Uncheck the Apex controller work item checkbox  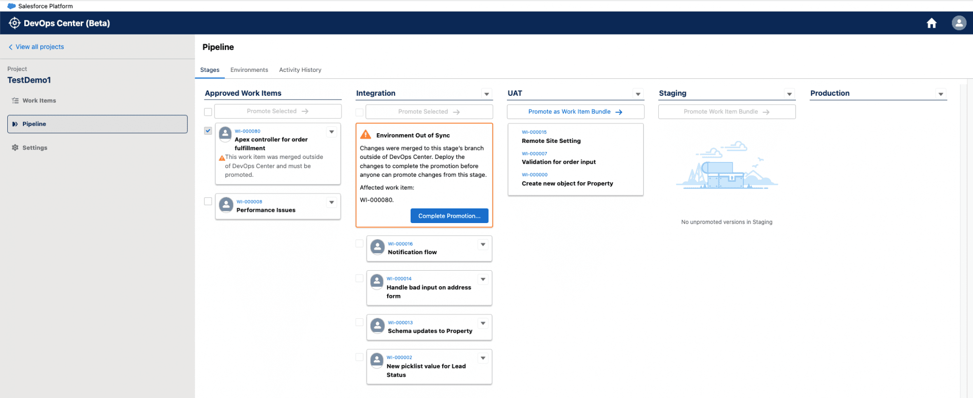point(208,131)
